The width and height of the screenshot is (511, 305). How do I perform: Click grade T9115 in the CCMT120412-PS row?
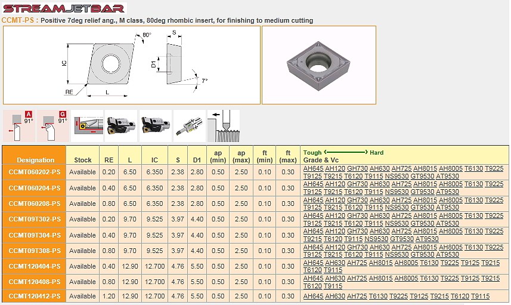click(480, 296)
